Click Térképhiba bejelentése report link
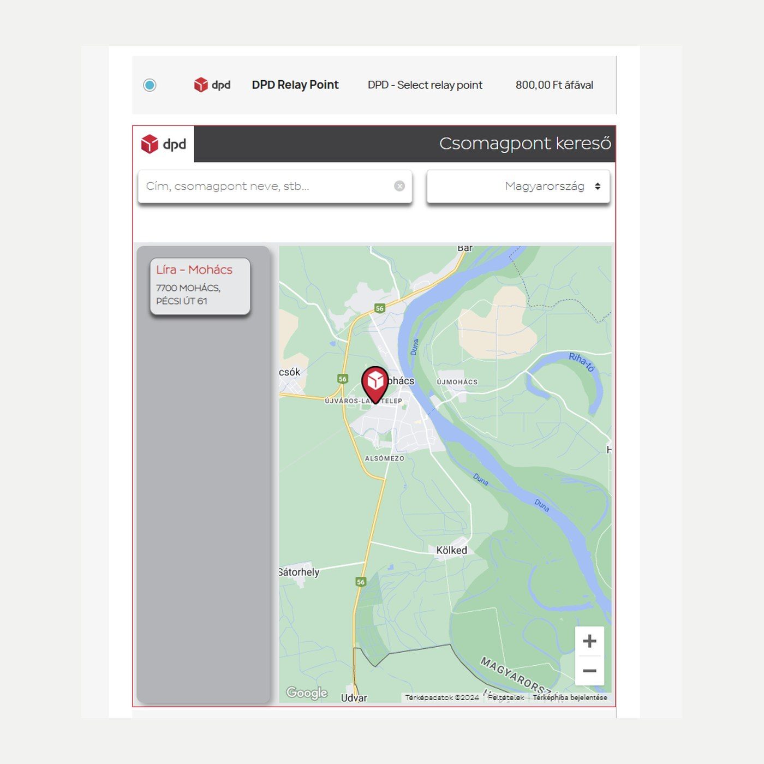 (x=570, y=697)
